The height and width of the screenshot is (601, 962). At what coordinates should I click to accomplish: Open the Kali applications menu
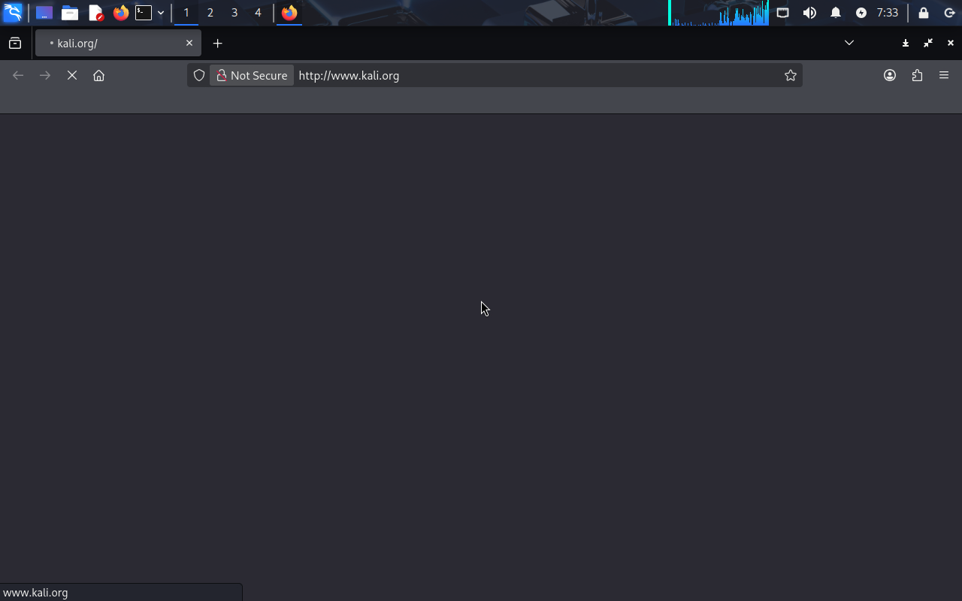13,13
